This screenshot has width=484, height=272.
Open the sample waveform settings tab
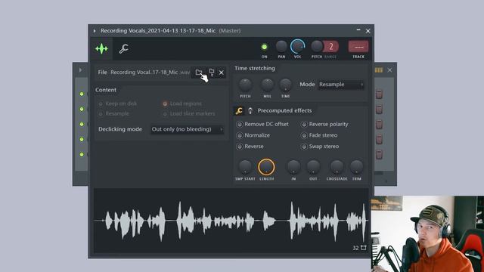click(x=101, y=48)
